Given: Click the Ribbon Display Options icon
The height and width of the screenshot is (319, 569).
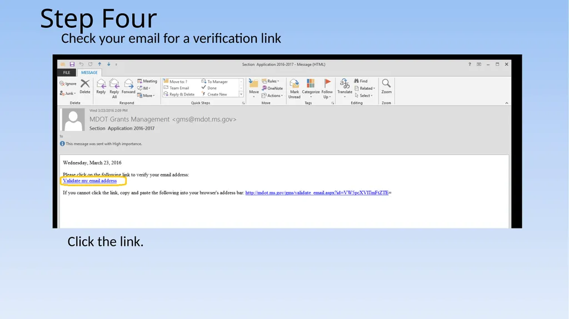Looking at the screenshot, I should tap(479, 64).
